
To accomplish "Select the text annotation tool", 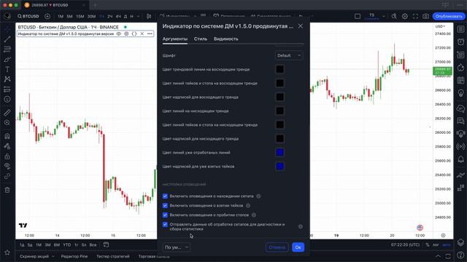I will [7, 69].
